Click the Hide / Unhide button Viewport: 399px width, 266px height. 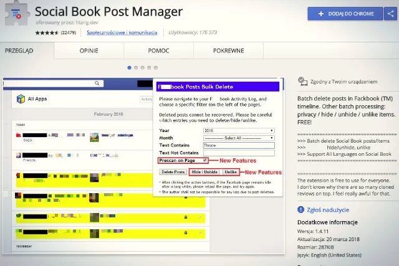[x=205, y=172]
